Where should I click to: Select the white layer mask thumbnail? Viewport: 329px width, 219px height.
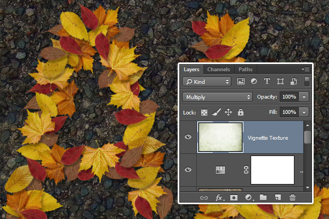pyautogui.click(x=272, y=170)
